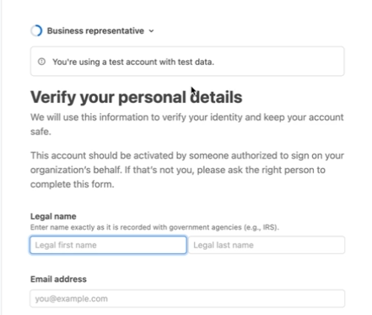The image size is (372, 315).
Task: Click the Legal name field label
Action: tap(53, 216)
